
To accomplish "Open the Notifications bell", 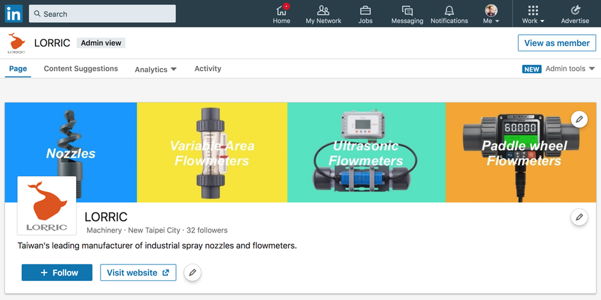I will (x=449, y=14).
